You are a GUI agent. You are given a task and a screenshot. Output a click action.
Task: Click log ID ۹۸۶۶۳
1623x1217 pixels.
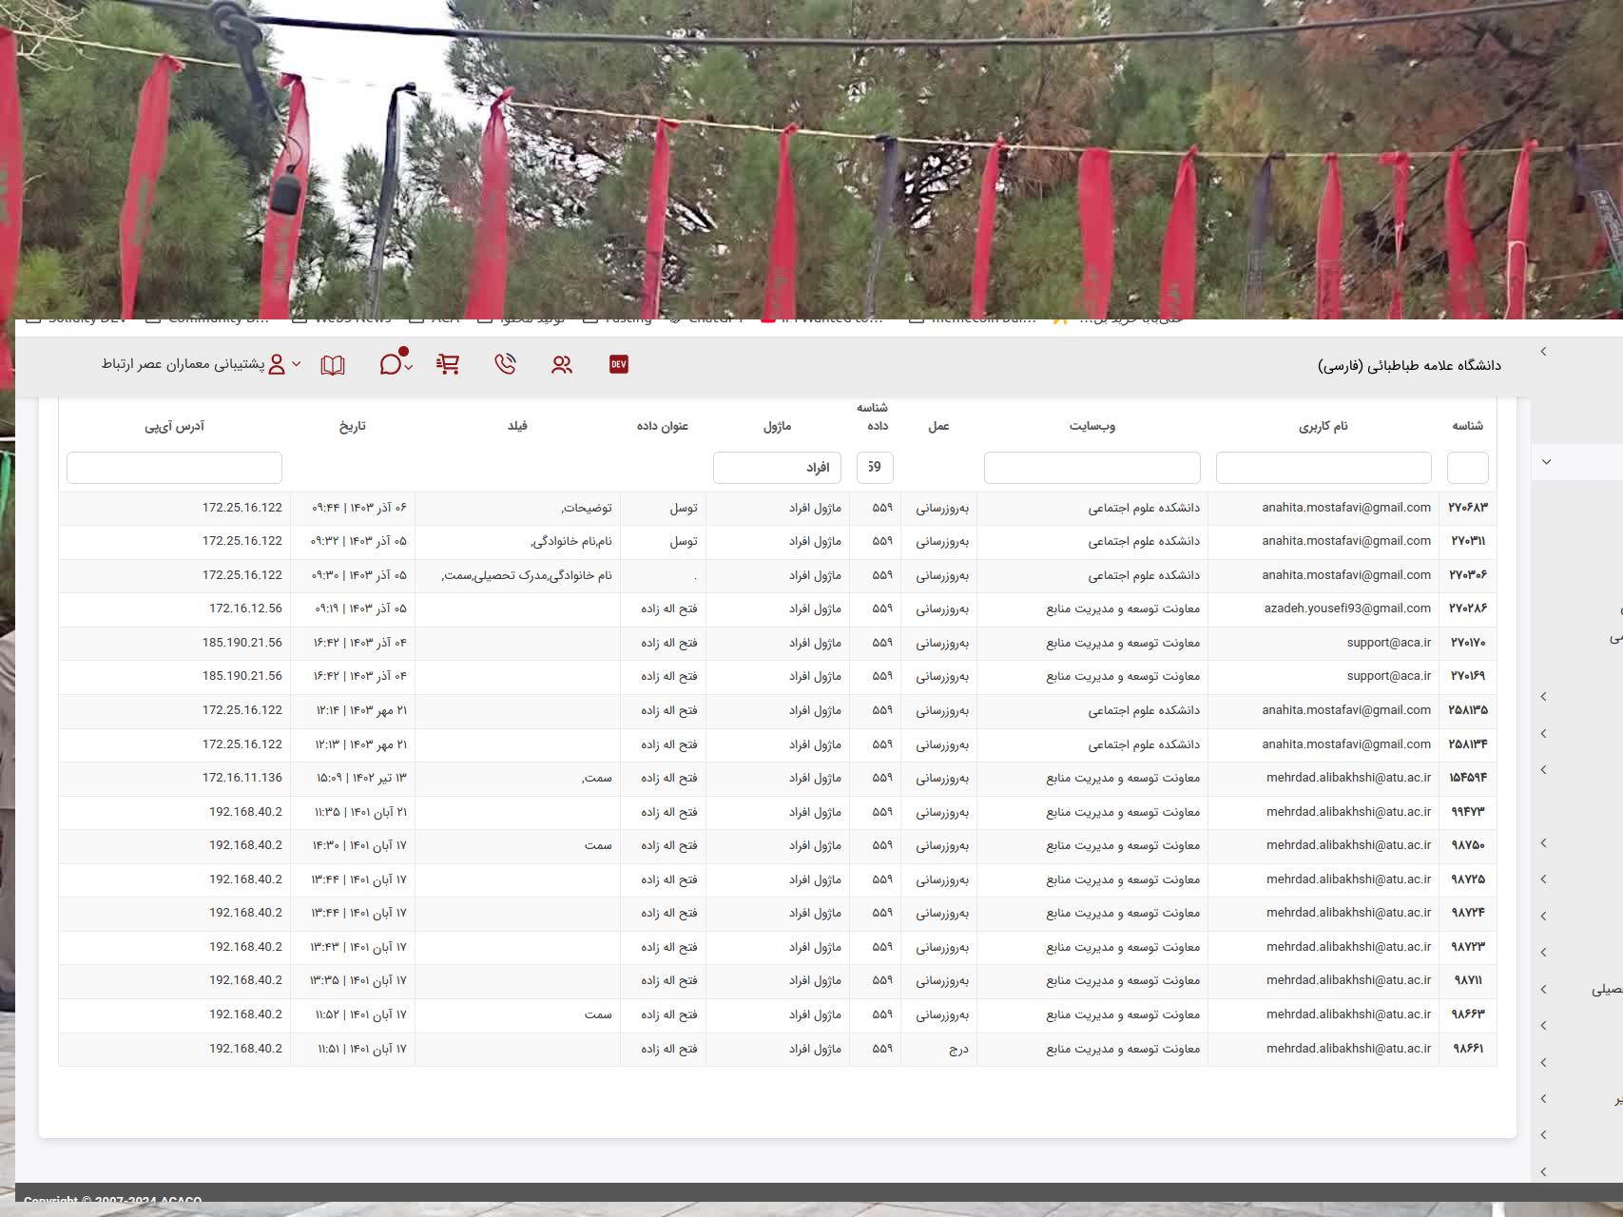coord(1468,1014)
